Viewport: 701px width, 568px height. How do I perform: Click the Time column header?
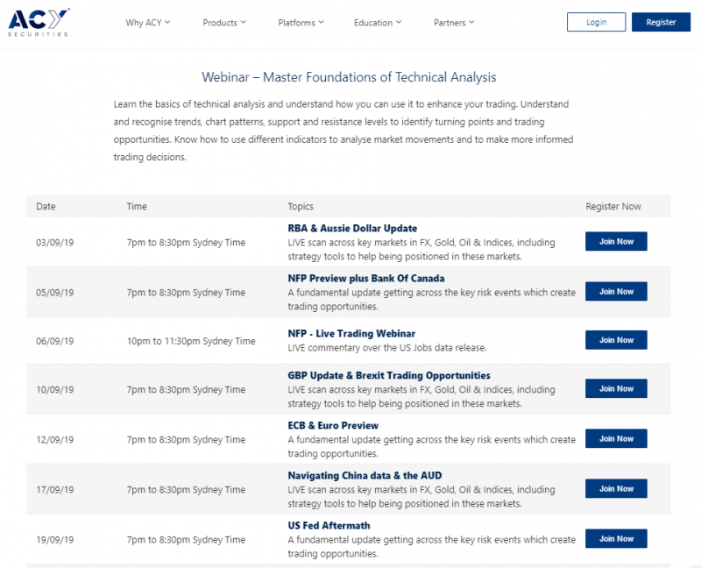(137, 207)
